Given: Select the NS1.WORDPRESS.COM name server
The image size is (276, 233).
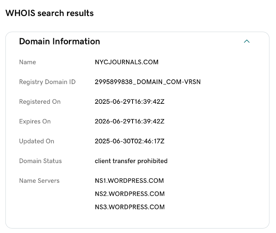Looking at the screenshot, I should coord(129,181).
